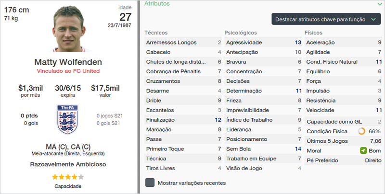The height and width of the screenshot is (194, 385).
Task: Click the Psicológicos column heading
Action: point(241,33)
